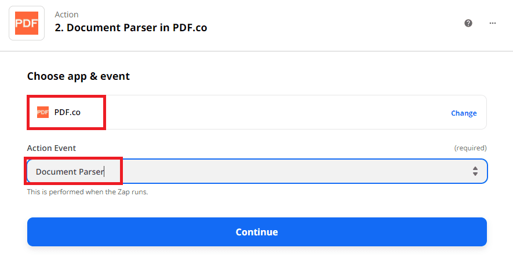Click the empty middle of Action Event field
The width and height of the screenshot is (513, 255).
point(290,171)
